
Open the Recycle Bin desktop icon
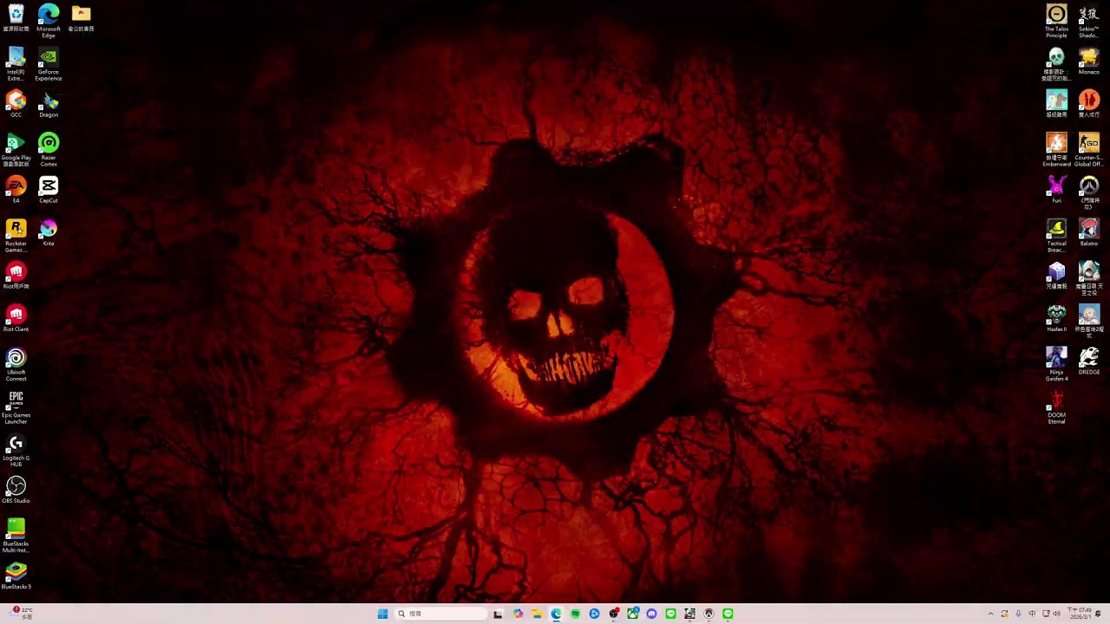click(16, 18)
